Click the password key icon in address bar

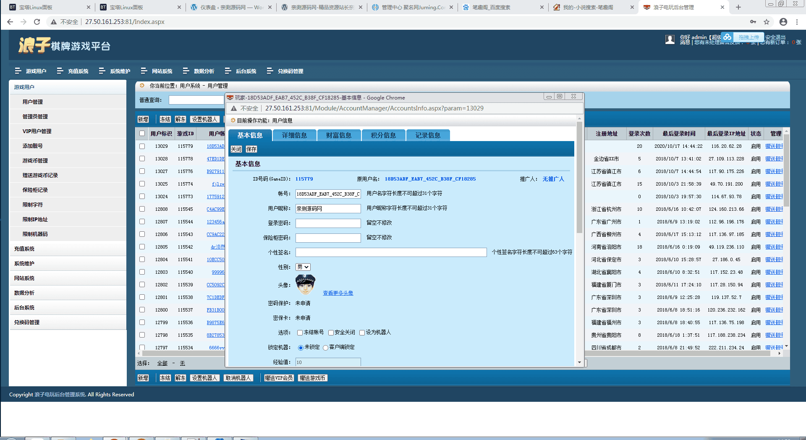click(x=753, y=22)
